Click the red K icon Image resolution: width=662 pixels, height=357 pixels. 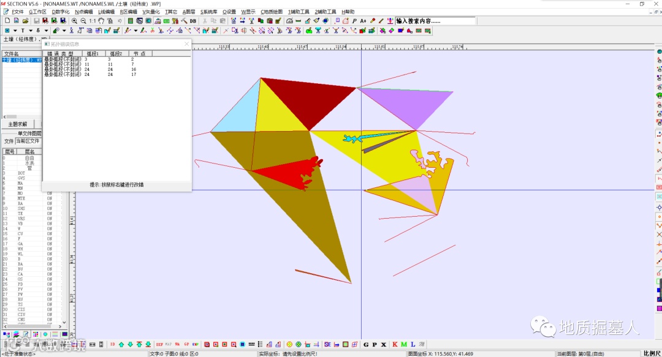pyautogui.click(x=395, y=344)
